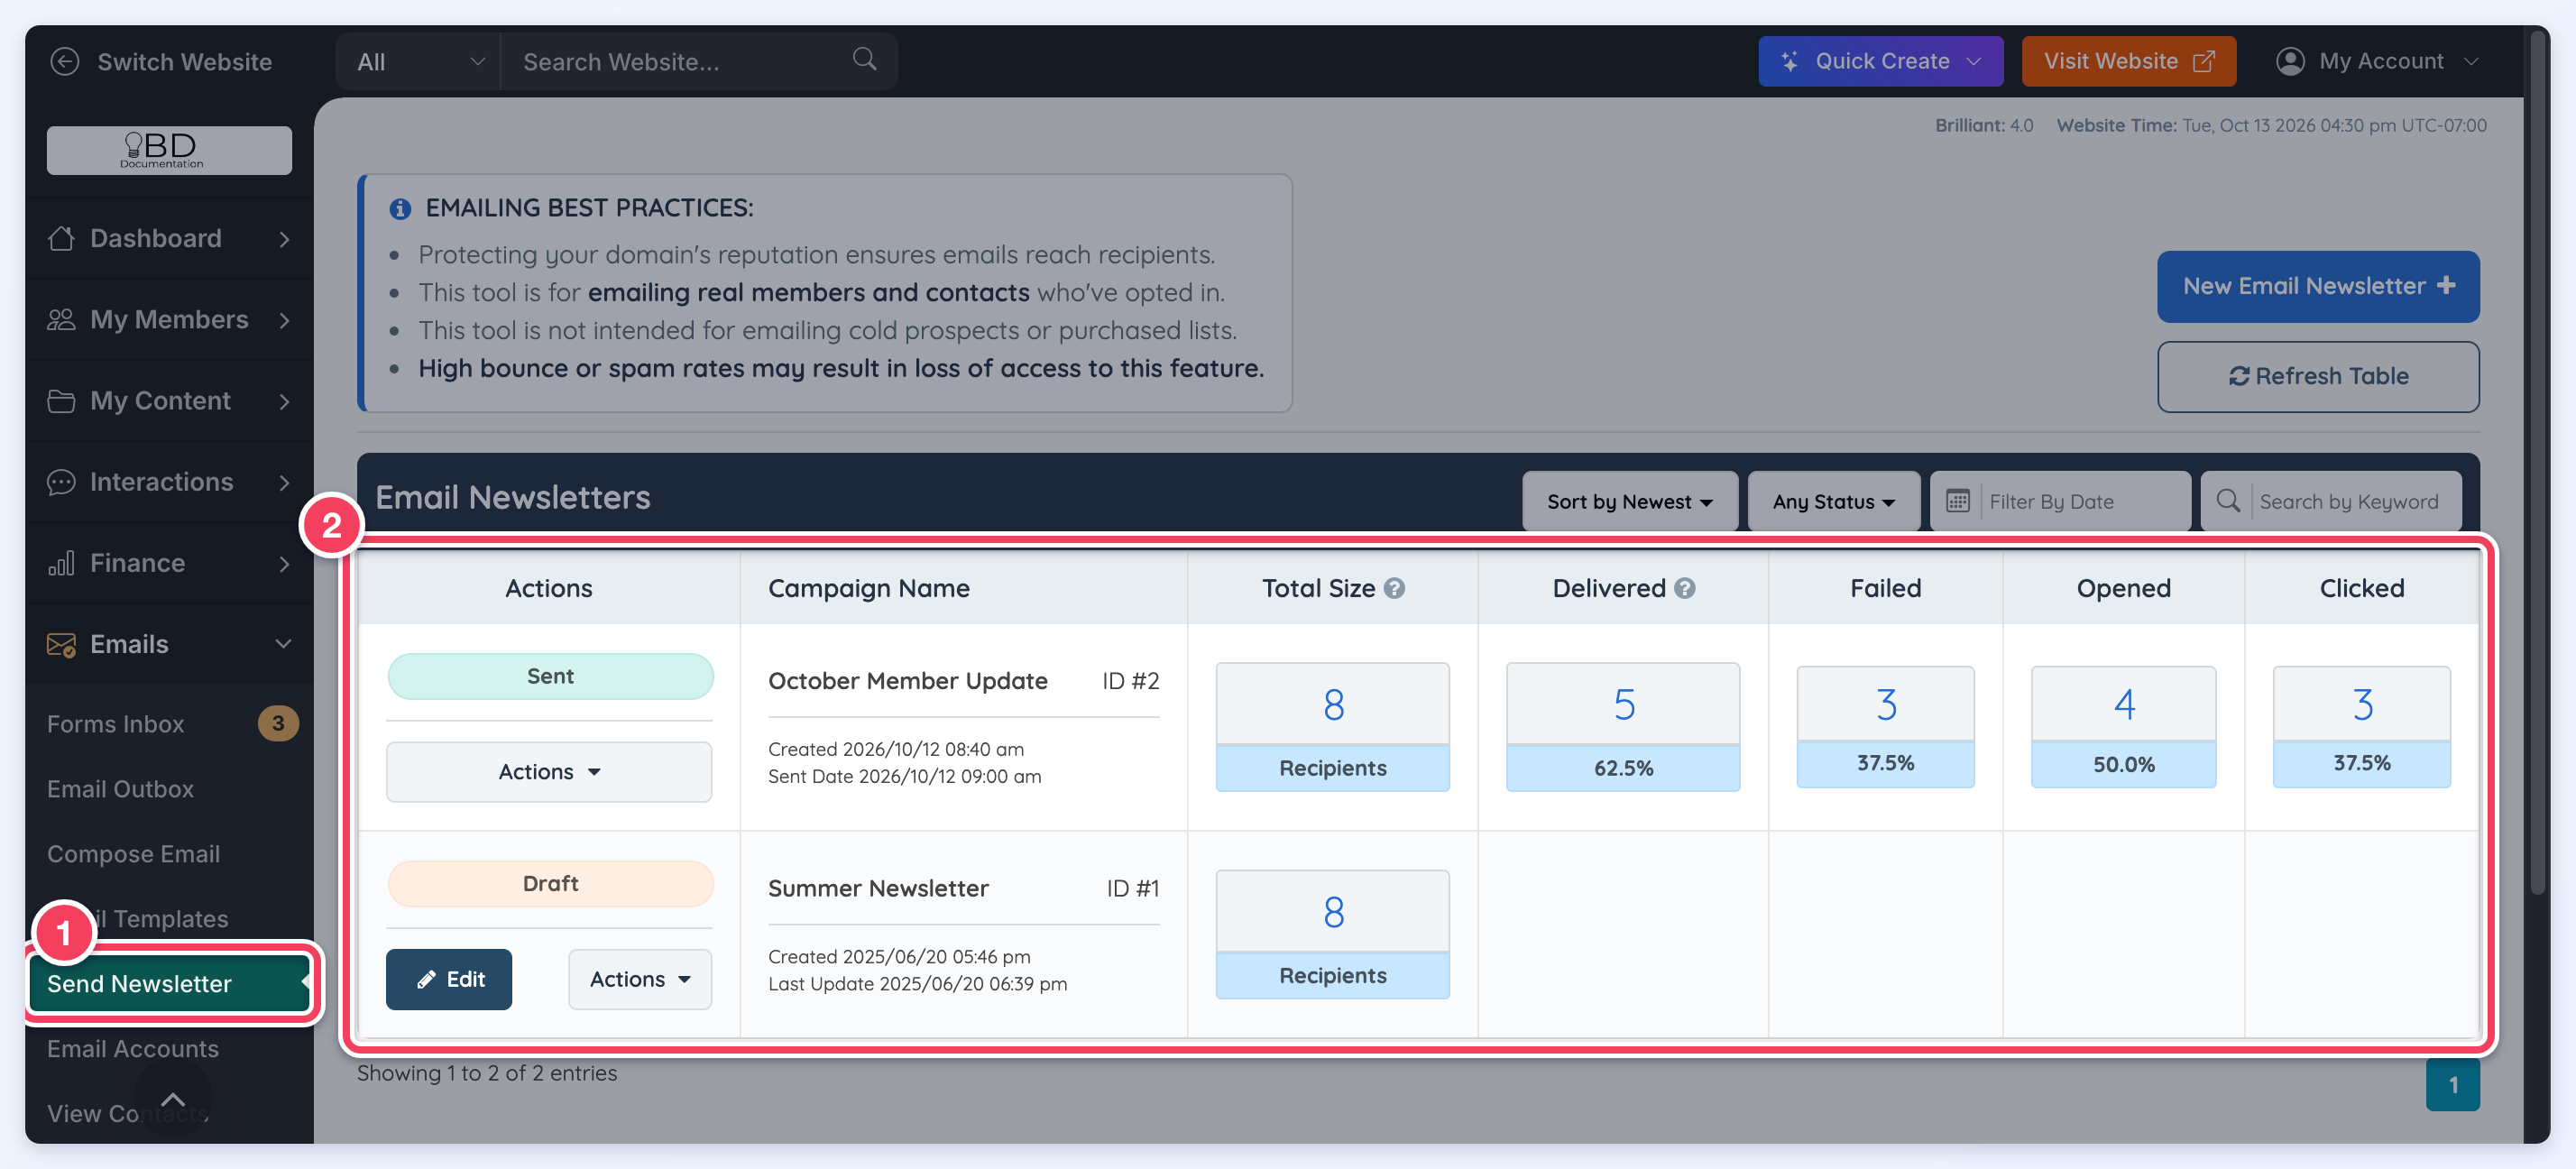
Task: Expand the My Account menu
Action: [x=2377, y=61]
